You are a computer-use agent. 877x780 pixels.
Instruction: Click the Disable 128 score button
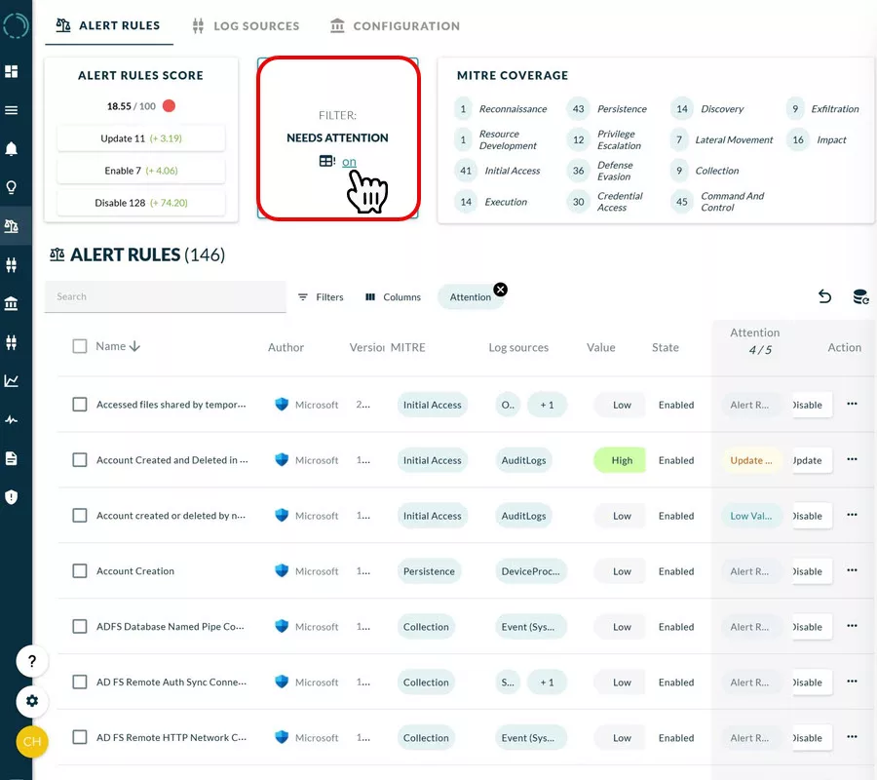pos(141,203)
